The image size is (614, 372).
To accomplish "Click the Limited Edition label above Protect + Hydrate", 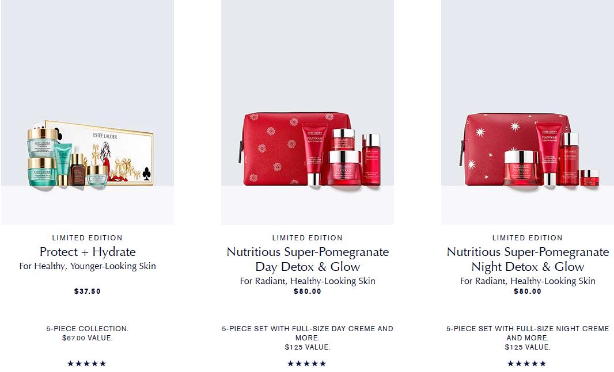I will (x=88, y=237).
